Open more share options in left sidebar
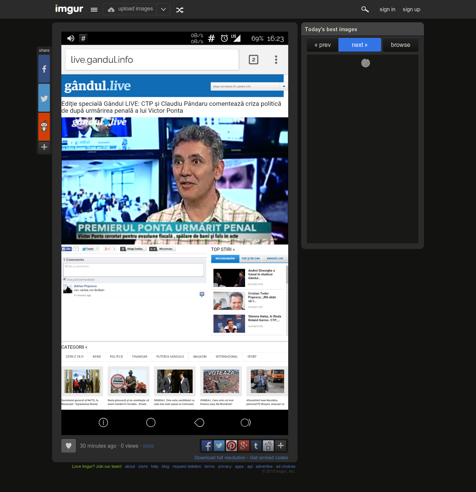 (44, 147)
